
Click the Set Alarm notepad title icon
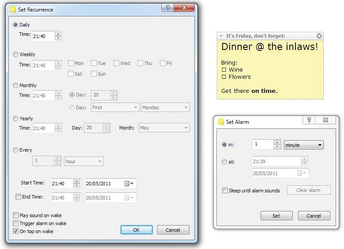coord(220,122)
